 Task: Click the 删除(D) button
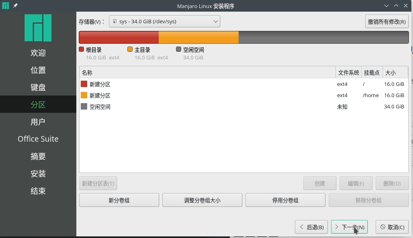coord(392,183)
